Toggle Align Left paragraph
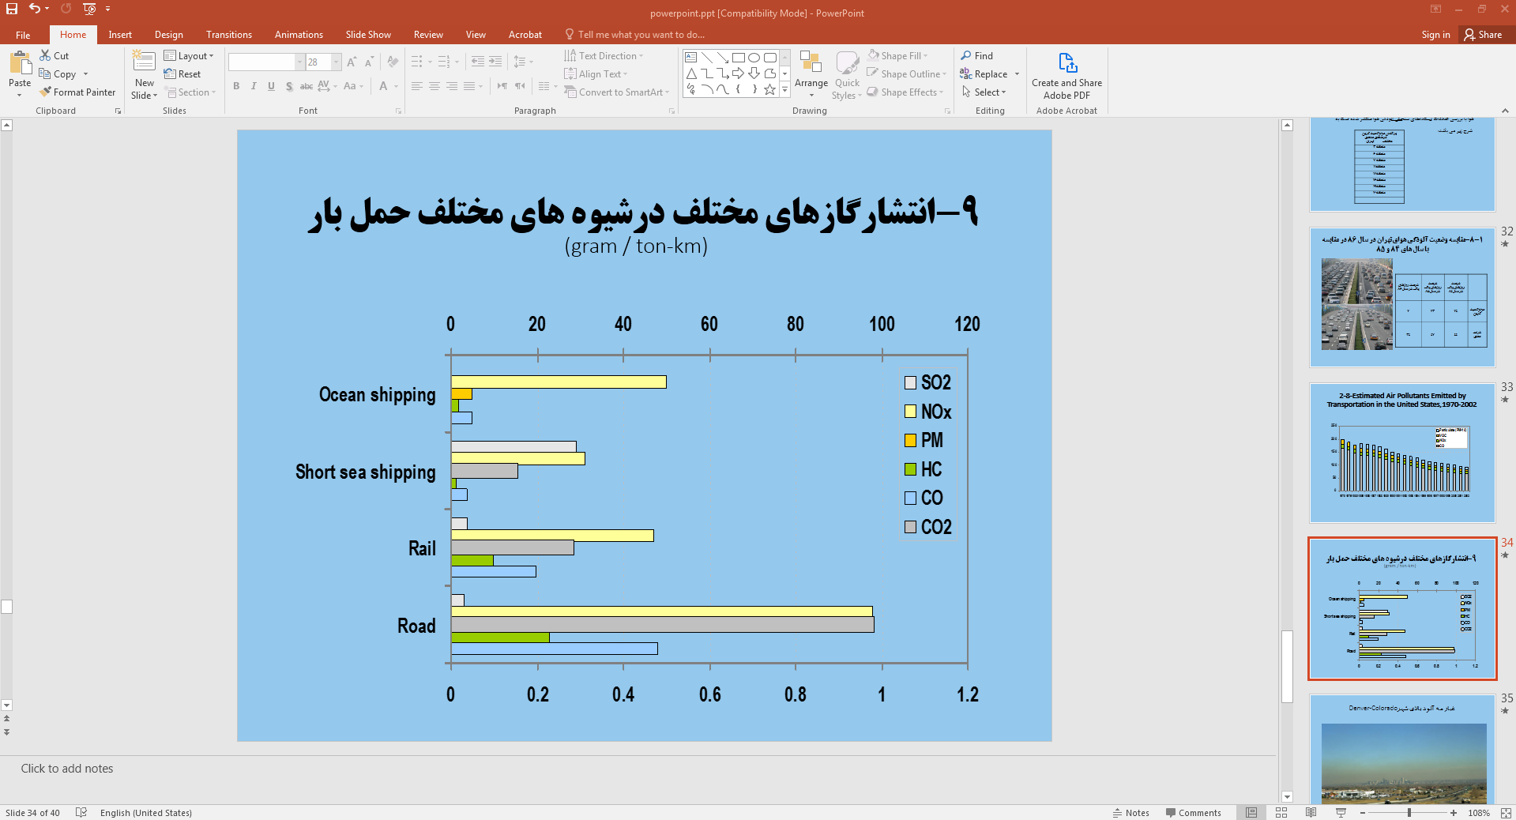The width and height of the screenshot is (1516, 820). pos(417,86)
